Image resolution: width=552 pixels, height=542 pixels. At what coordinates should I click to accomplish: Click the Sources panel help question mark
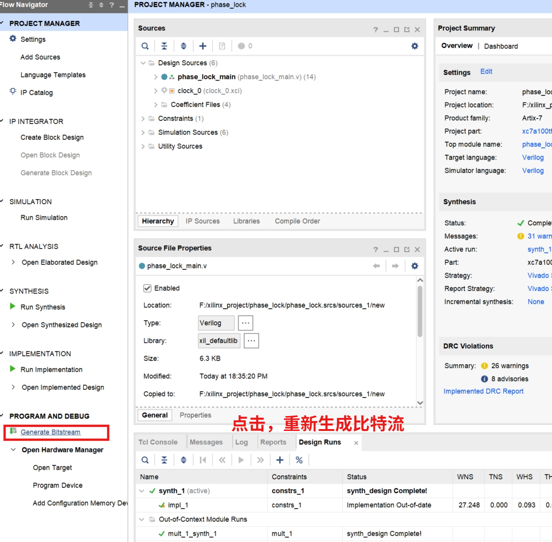[x=375, y=30]
